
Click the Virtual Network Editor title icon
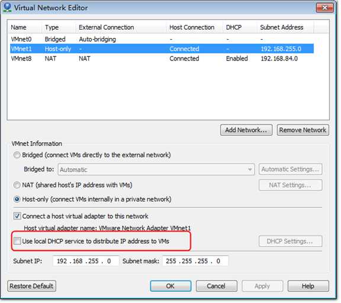tap(7, 7)
